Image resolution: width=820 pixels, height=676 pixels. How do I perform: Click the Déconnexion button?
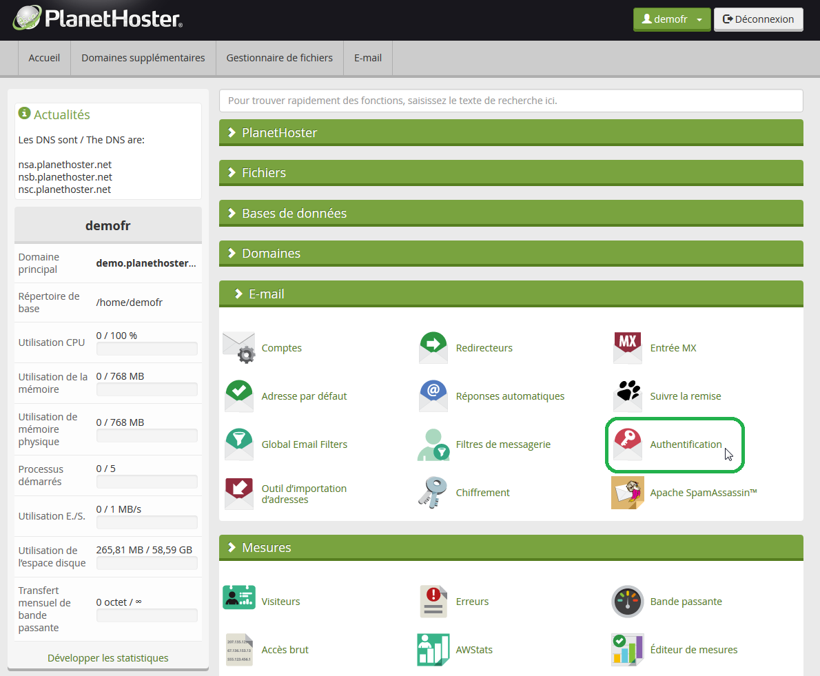coord(758,19)
